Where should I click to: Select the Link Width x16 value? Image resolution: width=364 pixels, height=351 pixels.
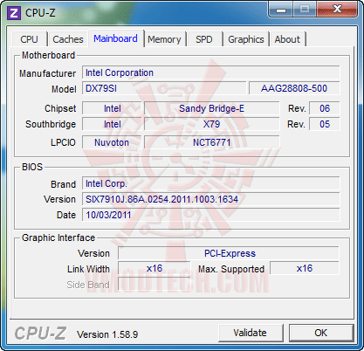[x=155, y=268]
